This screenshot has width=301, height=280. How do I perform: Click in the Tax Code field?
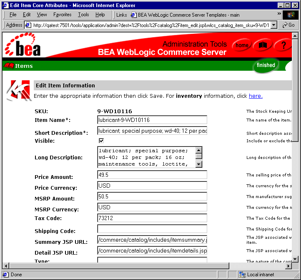(x=152, y=218)
